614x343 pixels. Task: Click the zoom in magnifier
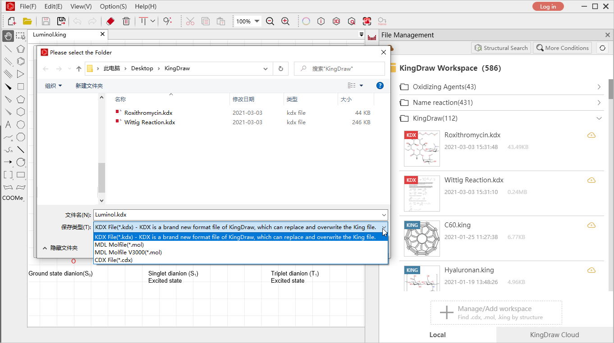[285, 21]
